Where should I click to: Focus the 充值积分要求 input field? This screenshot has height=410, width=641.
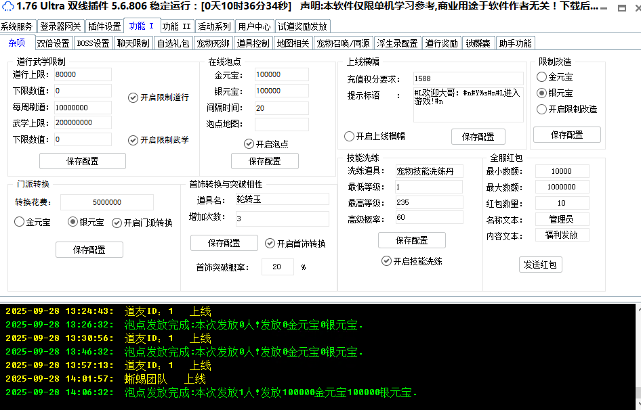(x=468, y=78)
